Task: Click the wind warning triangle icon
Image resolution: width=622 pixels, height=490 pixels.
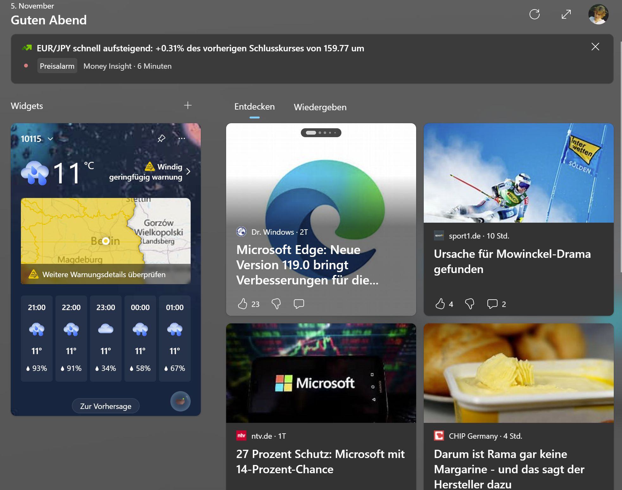Action: (149, 166)
